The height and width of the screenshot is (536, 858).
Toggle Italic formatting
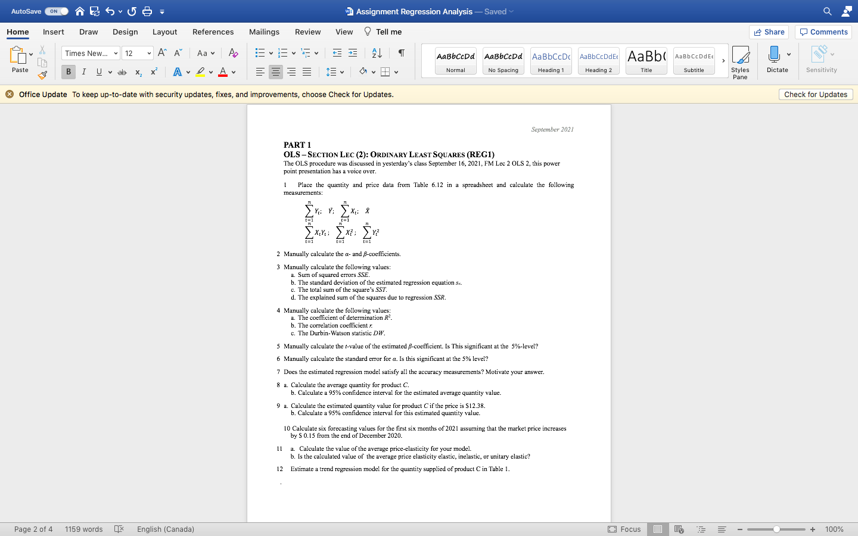tap(84, 72)
